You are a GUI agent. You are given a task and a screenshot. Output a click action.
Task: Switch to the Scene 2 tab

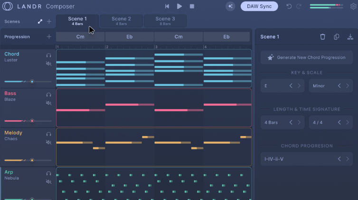click(x=121, y=21)
